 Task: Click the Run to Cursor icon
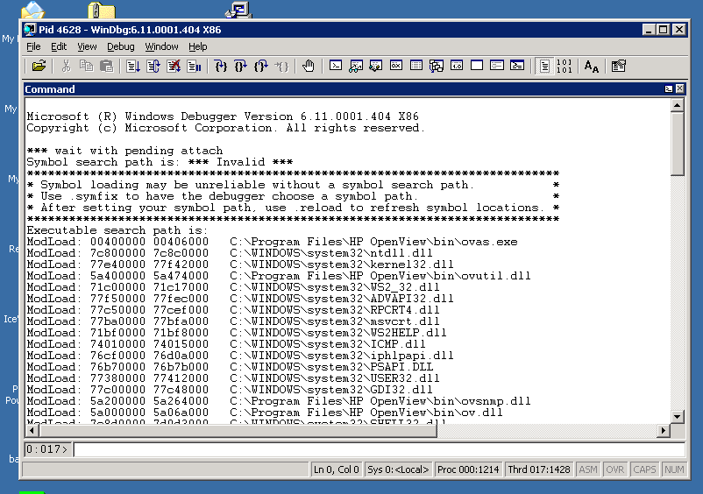[281, 67]
